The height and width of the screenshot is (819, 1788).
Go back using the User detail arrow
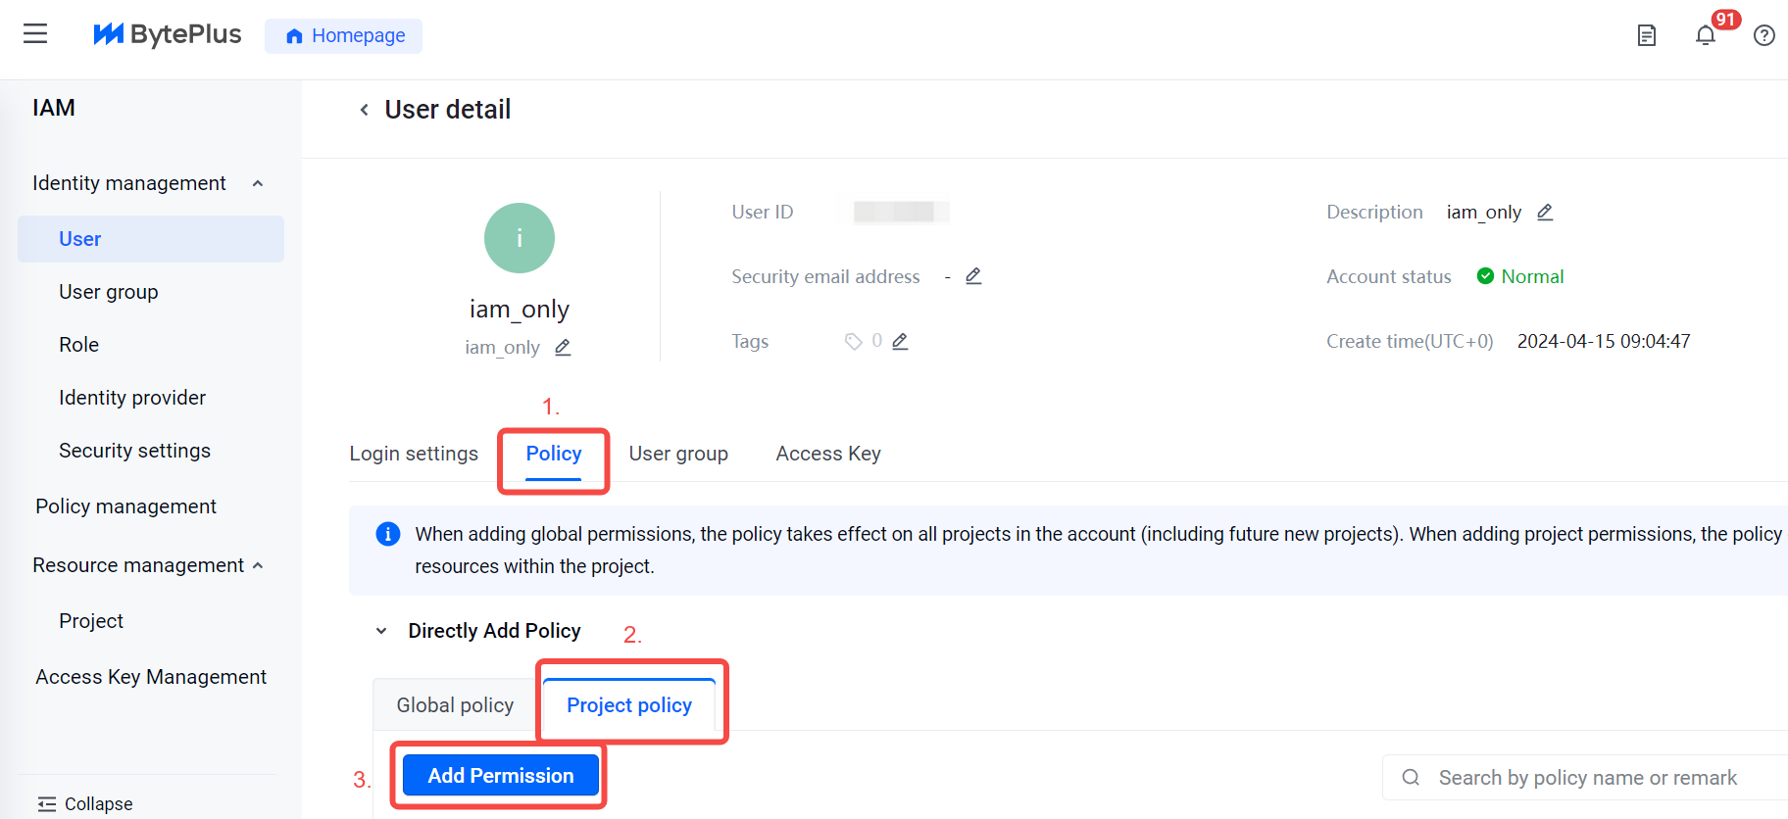(x=364, y=110)
